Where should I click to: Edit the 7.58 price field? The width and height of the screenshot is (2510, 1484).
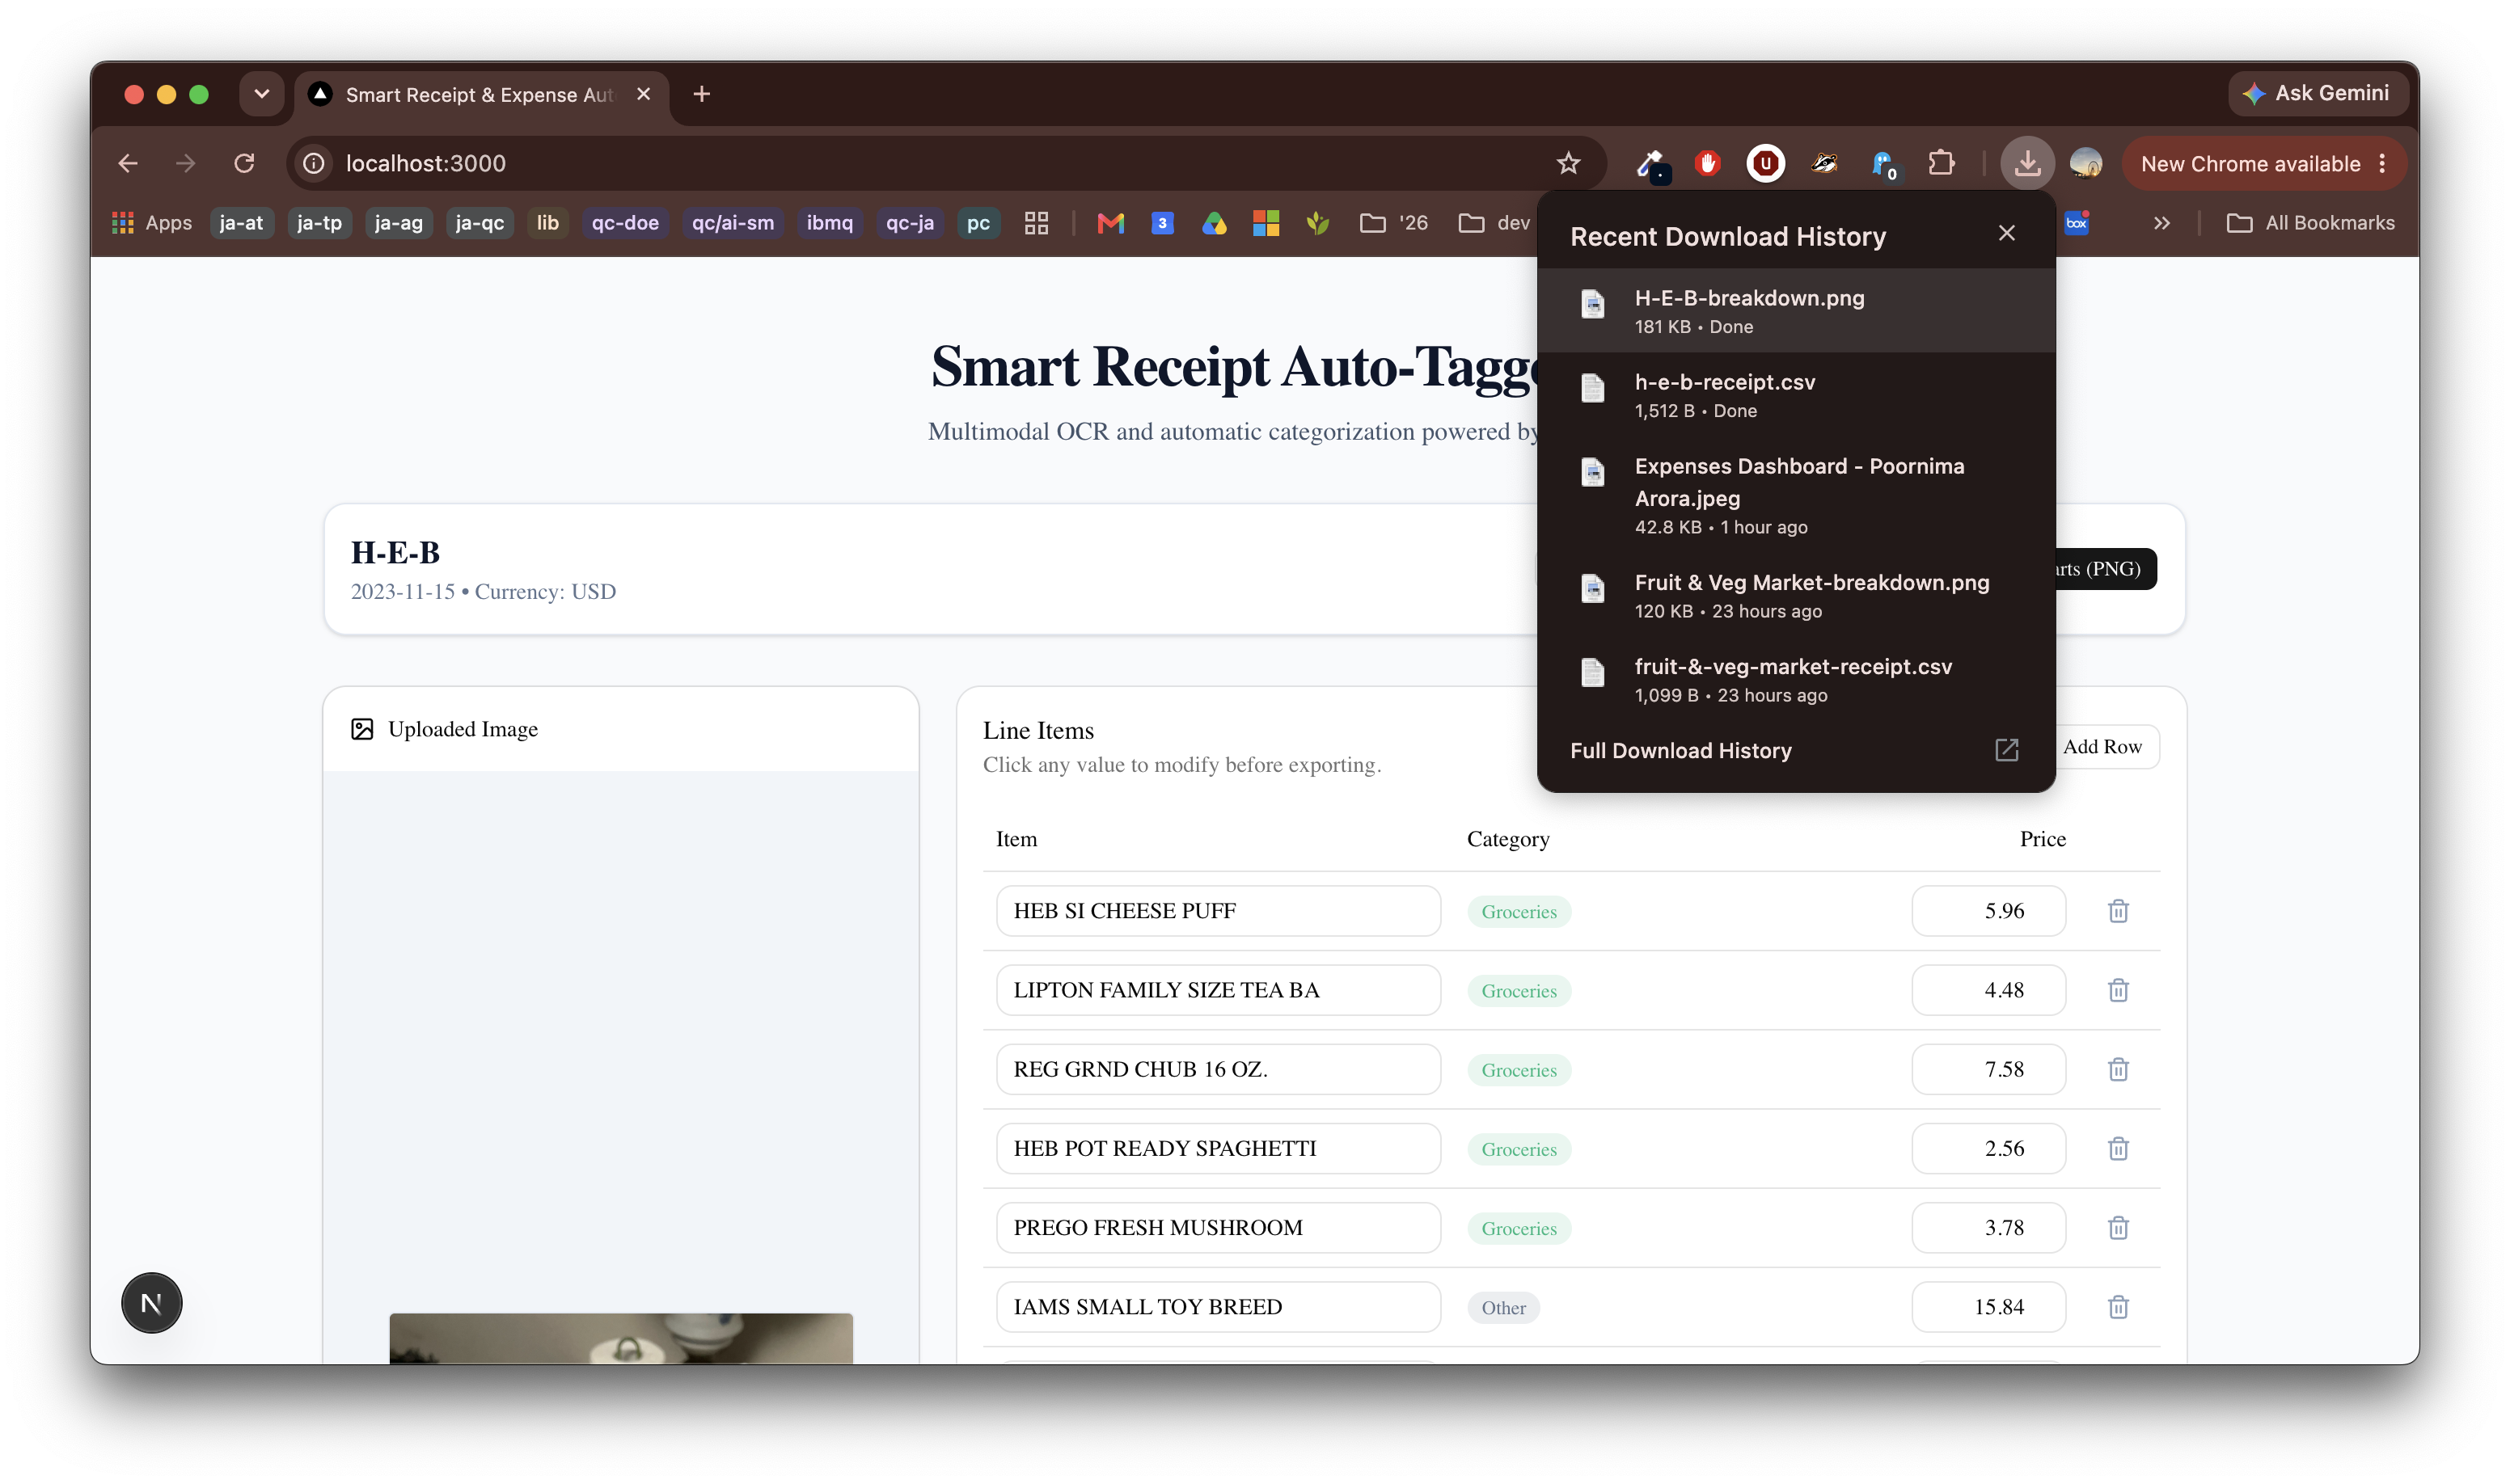(x=1988, y=1069)
